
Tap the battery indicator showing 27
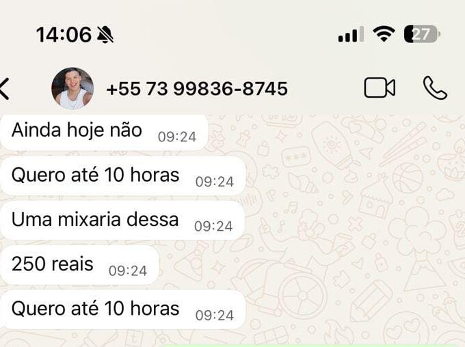point(422,34)
